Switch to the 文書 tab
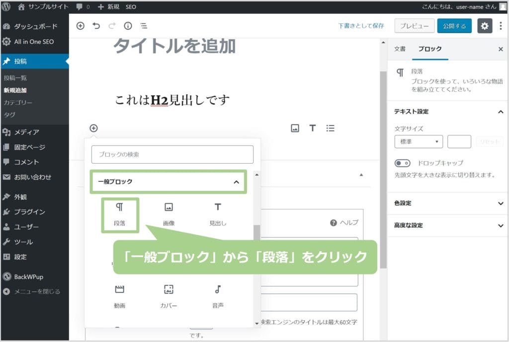This screenshot has width=509, height=342. [400, 49]
